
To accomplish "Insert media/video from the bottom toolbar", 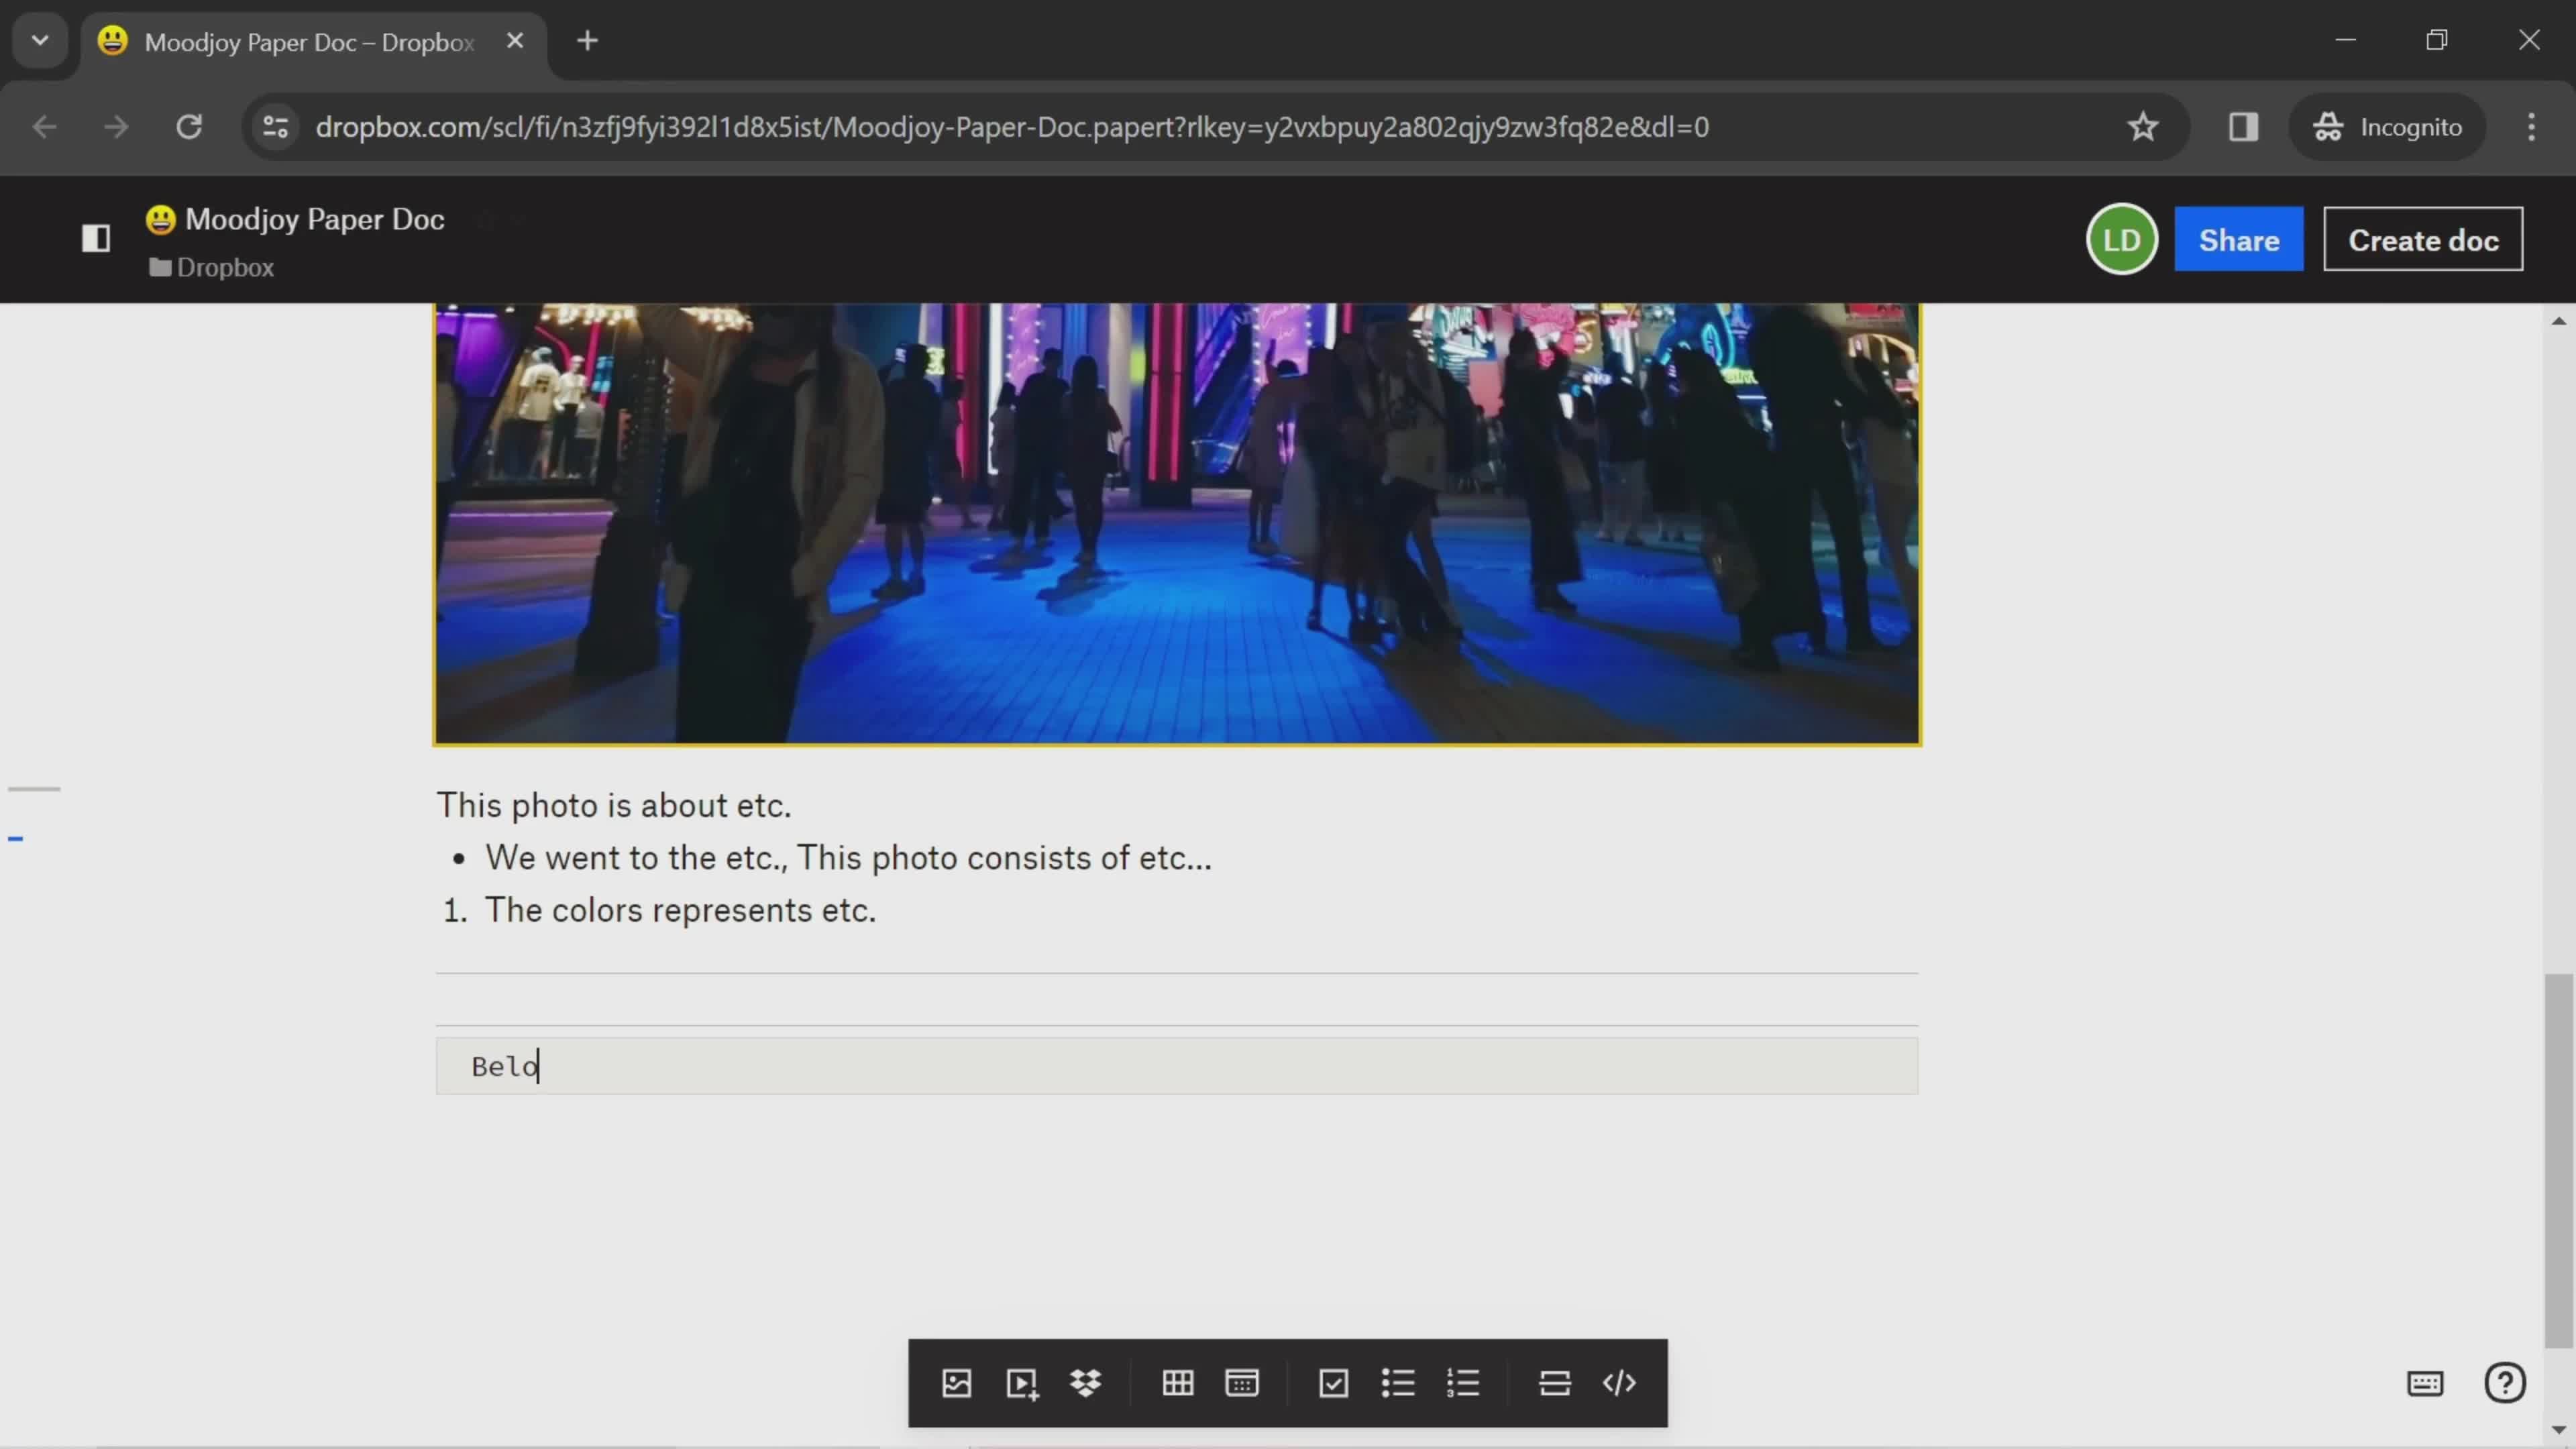I will click(x=1021, y=1383).
